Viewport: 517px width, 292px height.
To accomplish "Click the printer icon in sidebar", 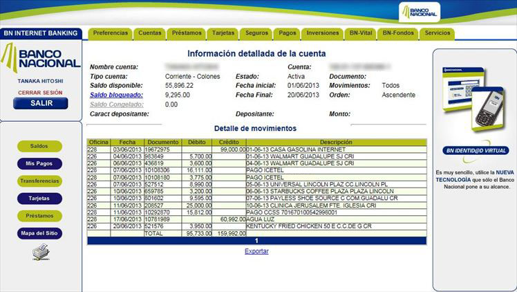I will click(41, 252).
